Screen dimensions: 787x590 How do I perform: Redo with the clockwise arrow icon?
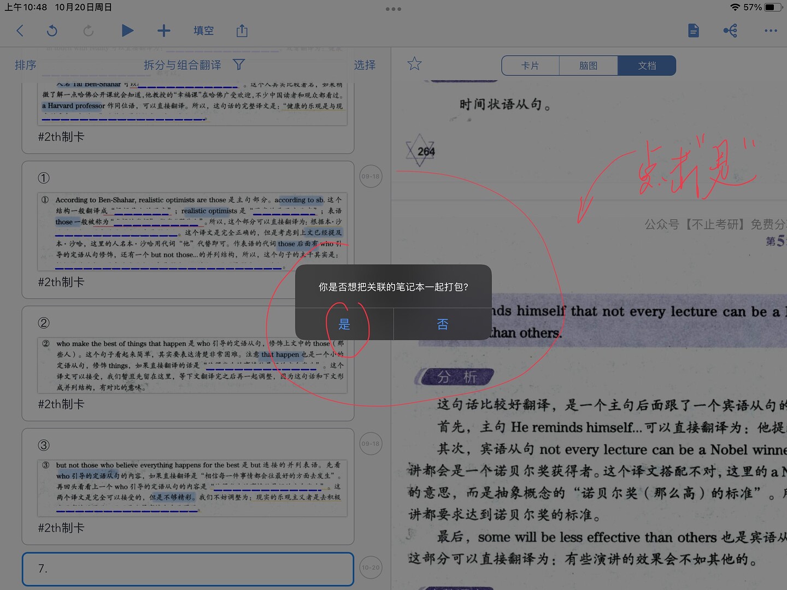click(88, 31)
